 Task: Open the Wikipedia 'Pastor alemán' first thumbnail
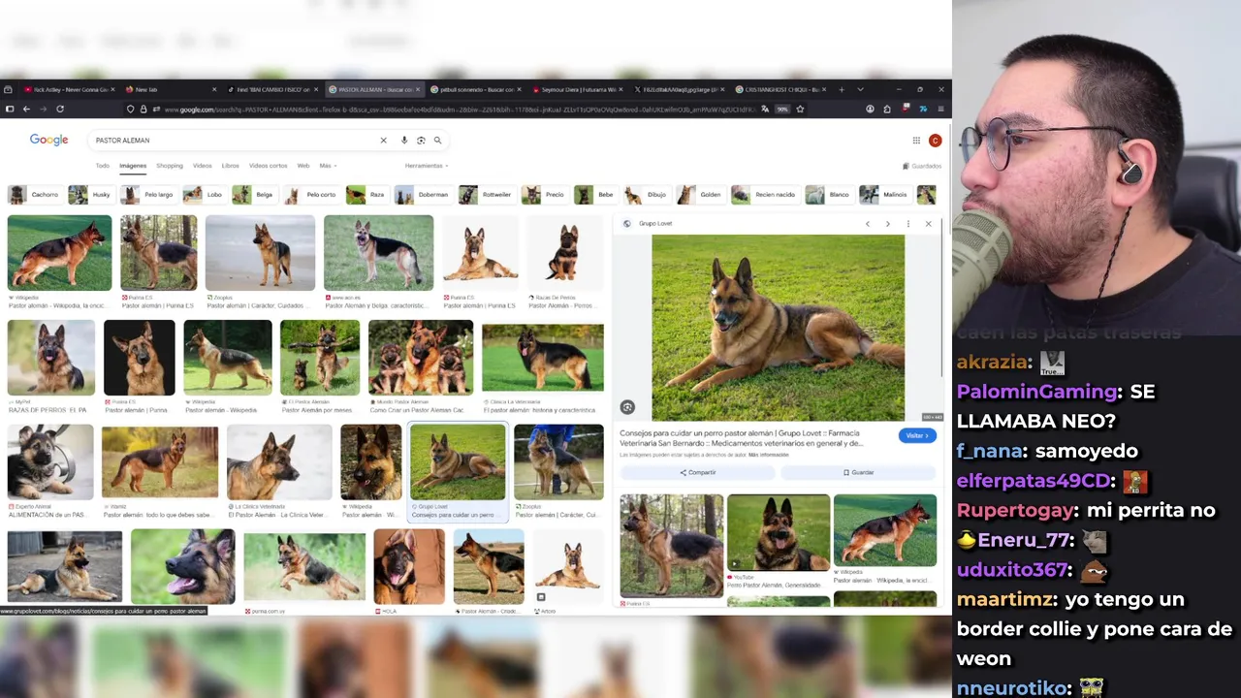tap(59, 253)
